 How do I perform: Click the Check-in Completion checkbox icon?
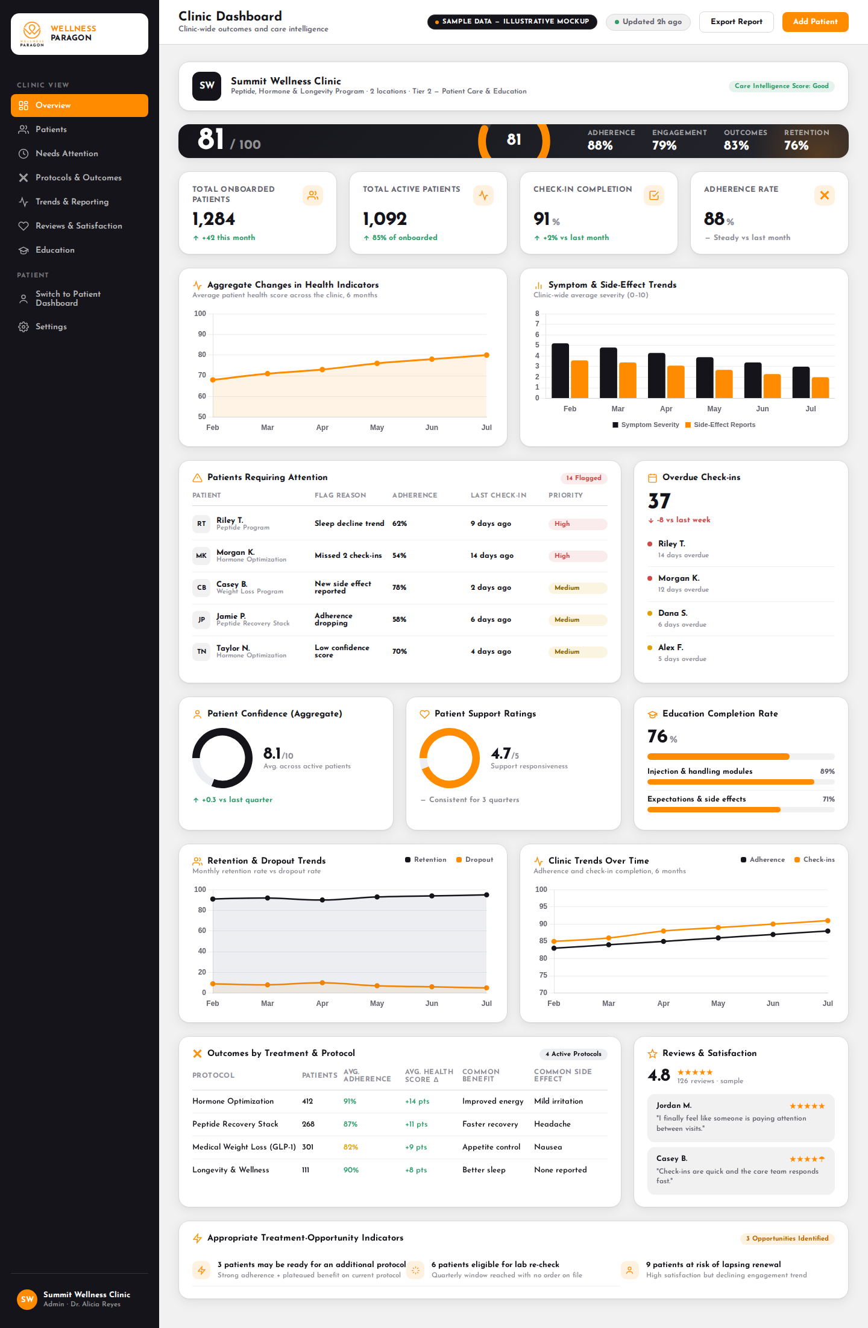(x=654, y=195)
